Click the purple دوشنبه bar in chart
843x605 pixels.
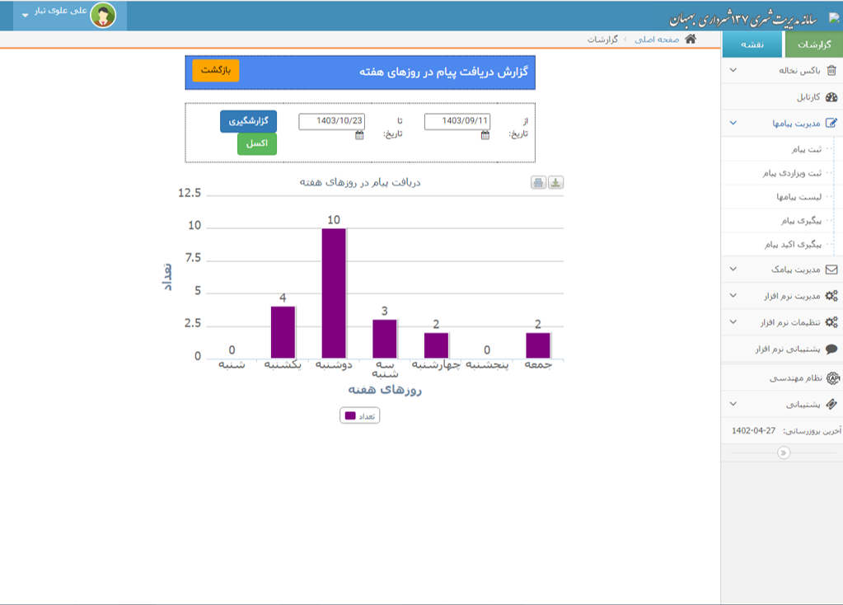tap(334, 293)
